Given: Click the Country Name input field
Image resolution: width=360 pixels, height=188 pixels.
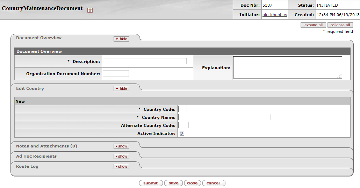Looking at the screenshot, I should [x=224, y=117].
